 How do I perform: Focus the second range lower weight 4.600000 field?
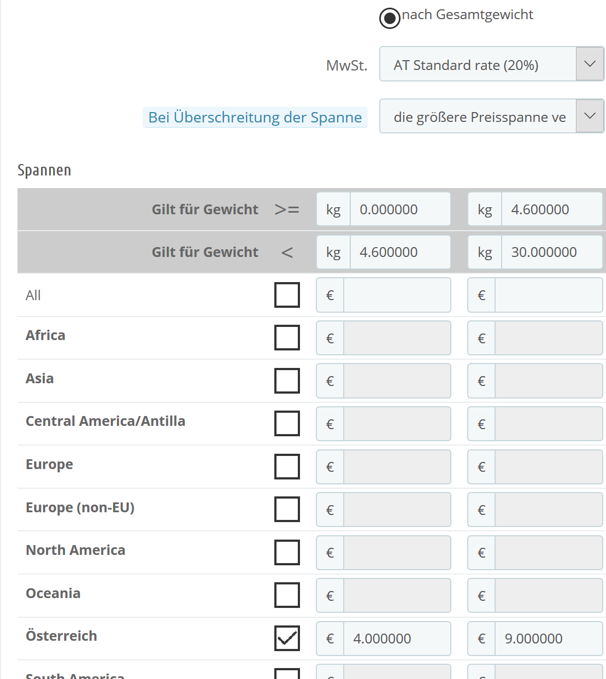tap(551, 209)
